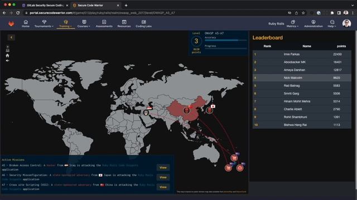Click the Level 3 circle badge

pyautogui.click(x=196, y=41)
